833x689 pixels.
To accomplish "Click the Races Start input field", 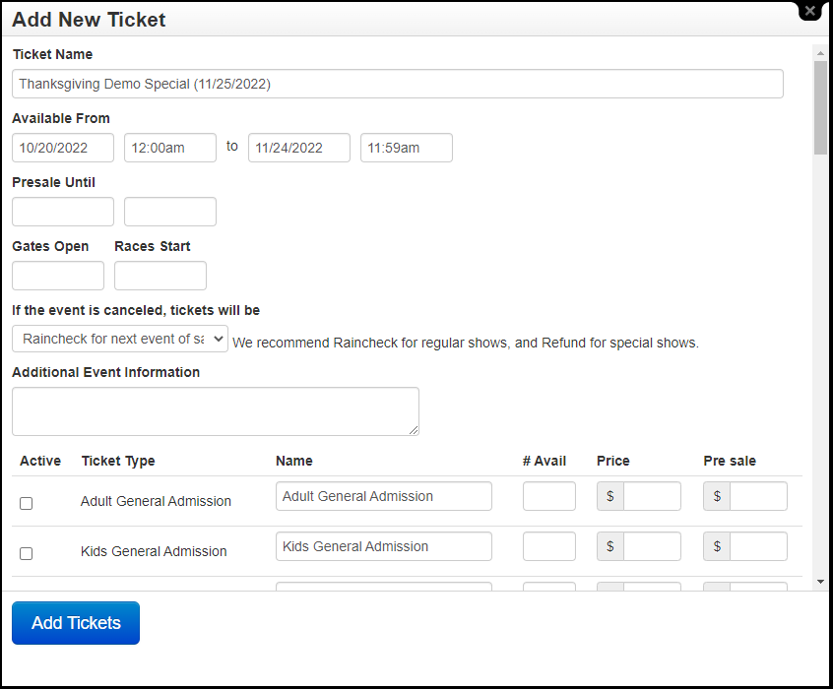I will 160,276.
